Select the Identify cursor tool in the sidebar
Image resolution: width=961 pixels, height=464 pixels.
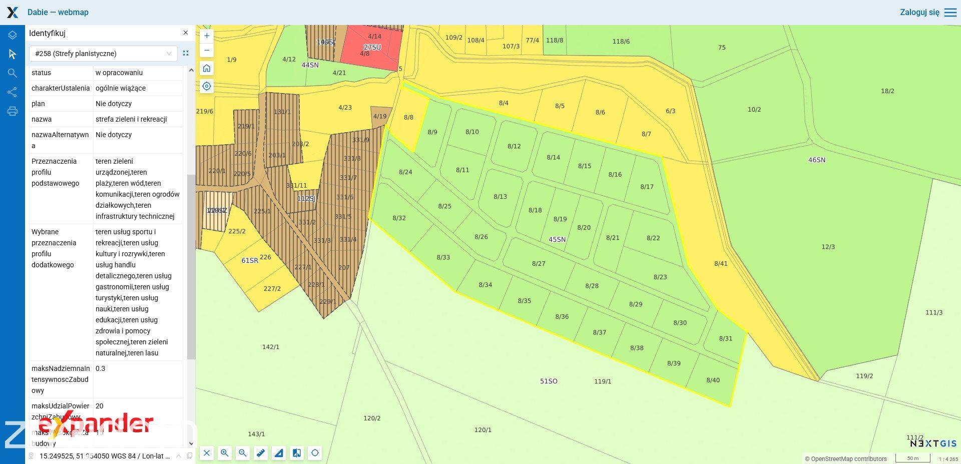point(13,54)
